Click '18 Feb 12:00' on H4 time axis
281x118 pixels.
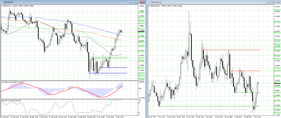click(x=34, y=117)
